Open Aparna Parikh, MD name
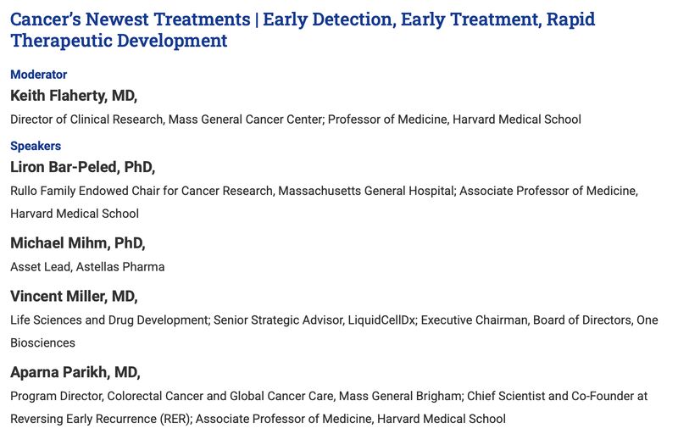 click(x=75, y=373)
